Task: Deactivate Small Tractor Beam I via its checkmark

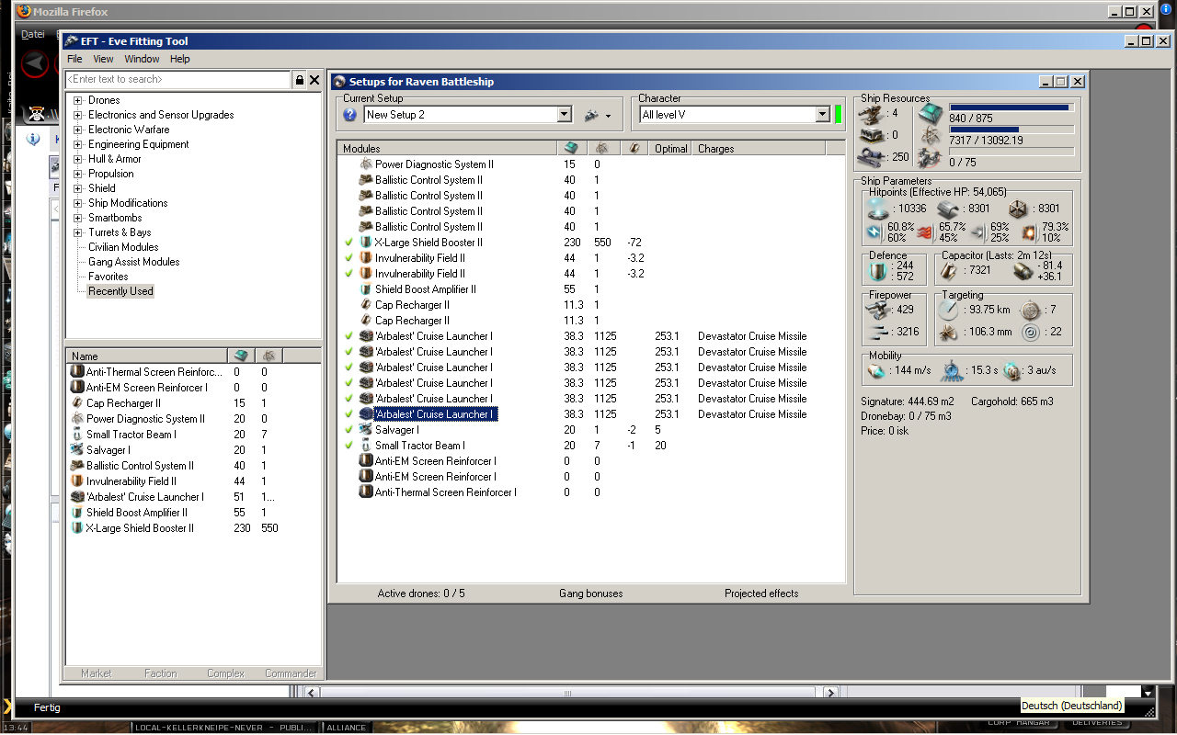Action: (349, 446)
